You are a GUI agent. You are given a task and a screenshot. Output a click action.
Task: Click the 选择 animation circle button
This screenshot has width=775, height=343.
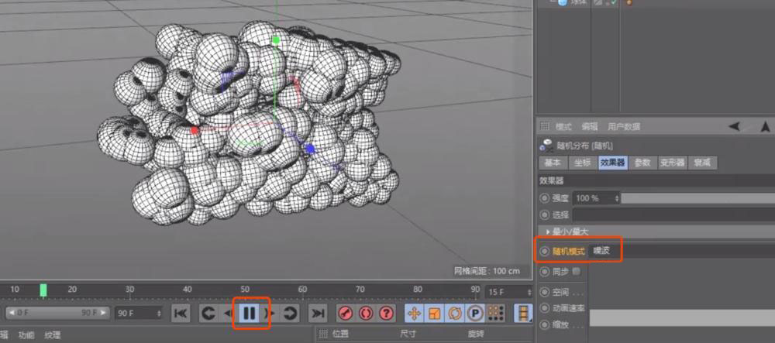click(545, 215)
